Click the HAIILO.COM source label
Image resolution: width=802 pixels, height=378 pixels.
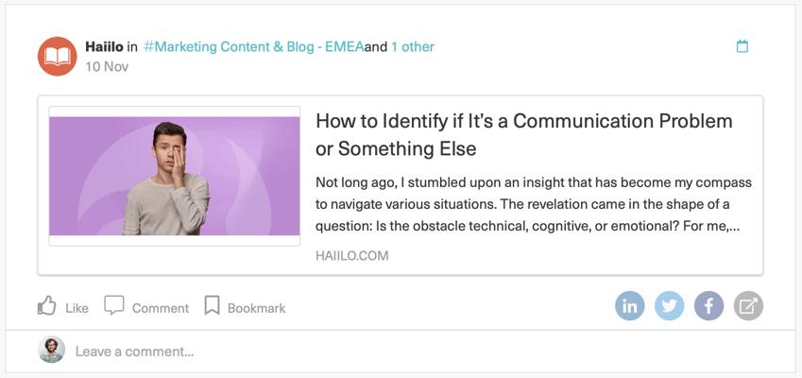pyautogui.click(x=351, y=255)
